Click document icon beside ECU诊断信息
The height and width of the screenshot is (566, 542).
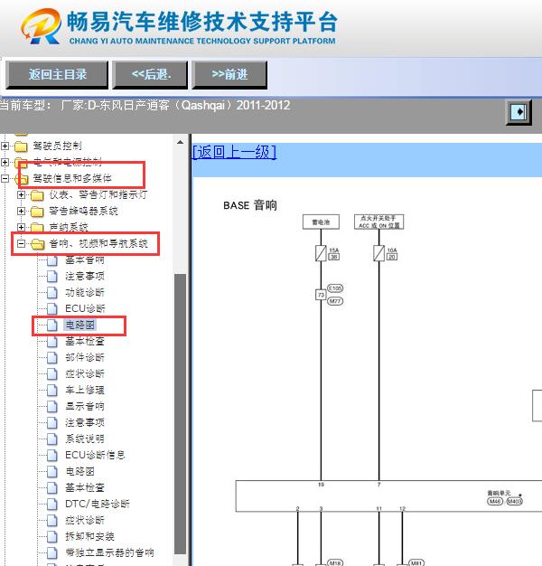pos(52,455)
